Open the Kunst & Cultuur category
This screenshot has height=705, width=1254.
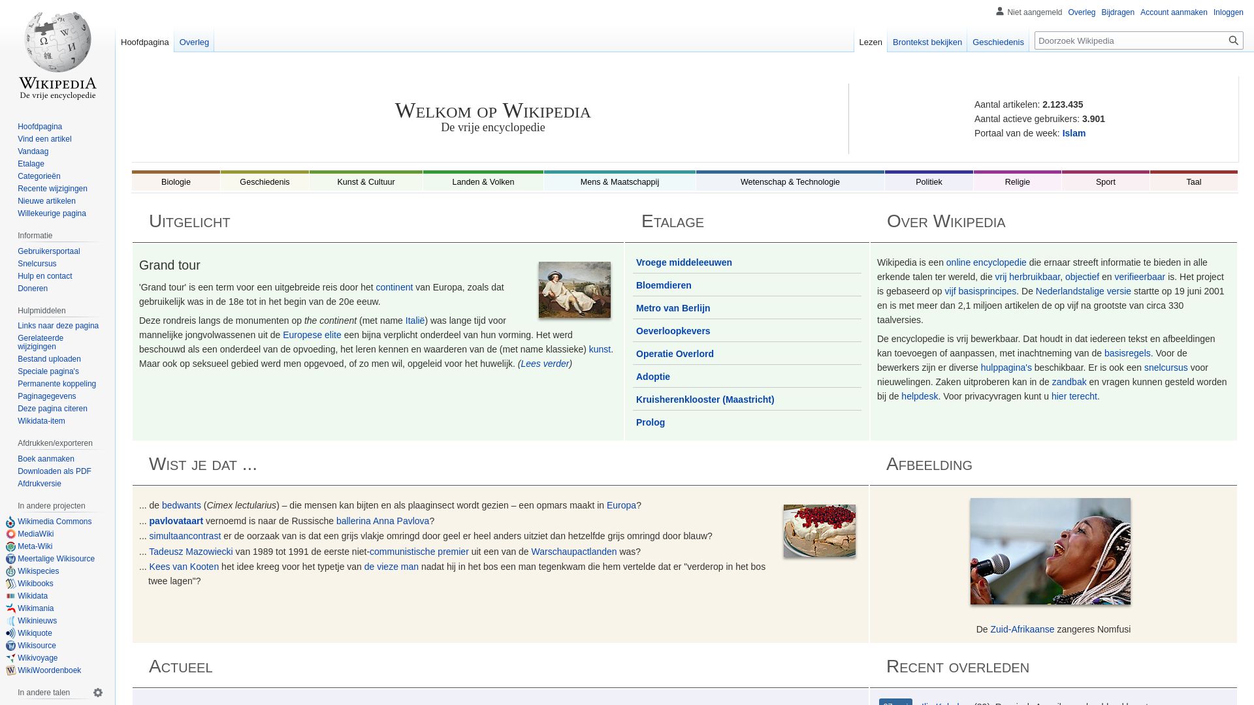[x=366, y=181]
